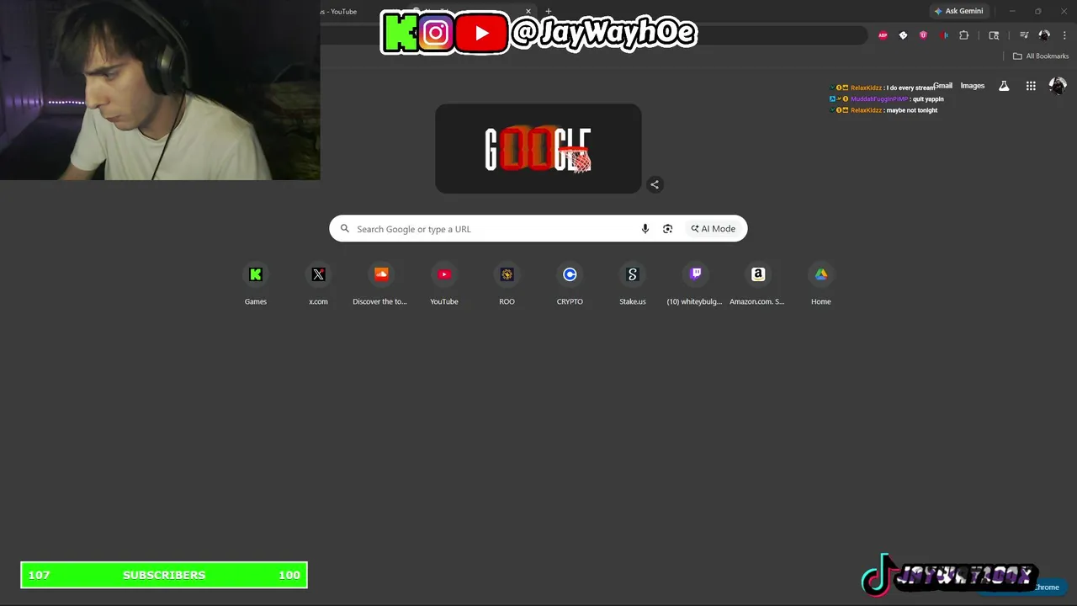The height and width of the screenshot is (606, 1077).
Task: Open the Google apps grid
Action: tap(1031, 86)
